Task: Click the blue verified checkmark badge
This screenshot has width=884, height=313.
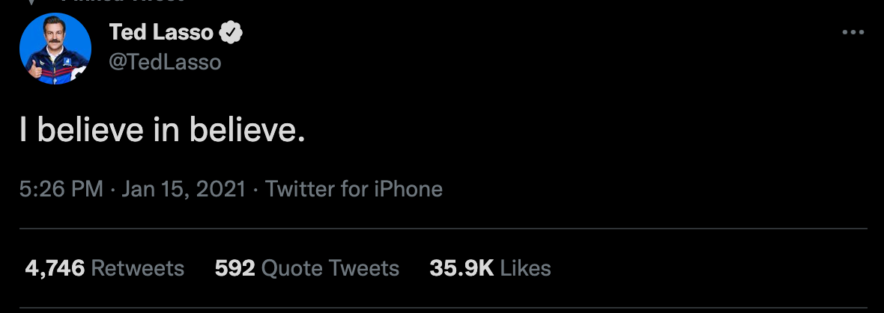Action: (x=230, y=32)
